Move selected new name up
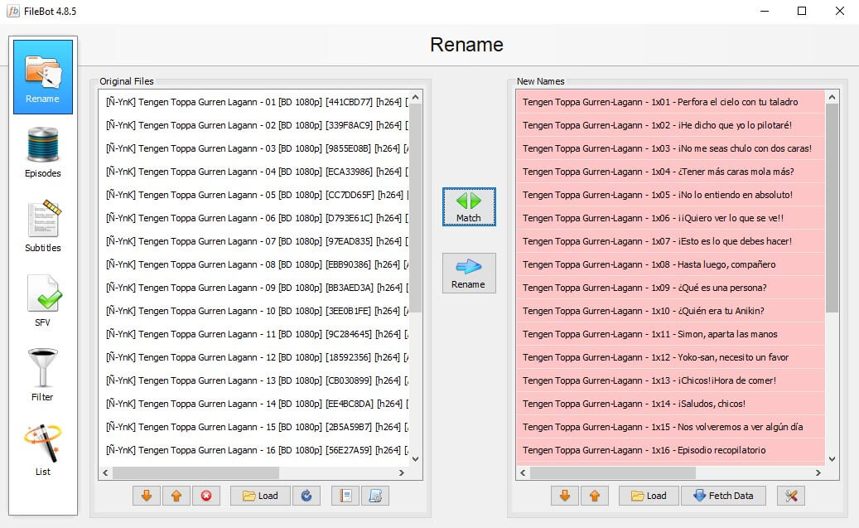Image resolution: width=859 pixels, height=528 pixels. click(x=595, y=496)
